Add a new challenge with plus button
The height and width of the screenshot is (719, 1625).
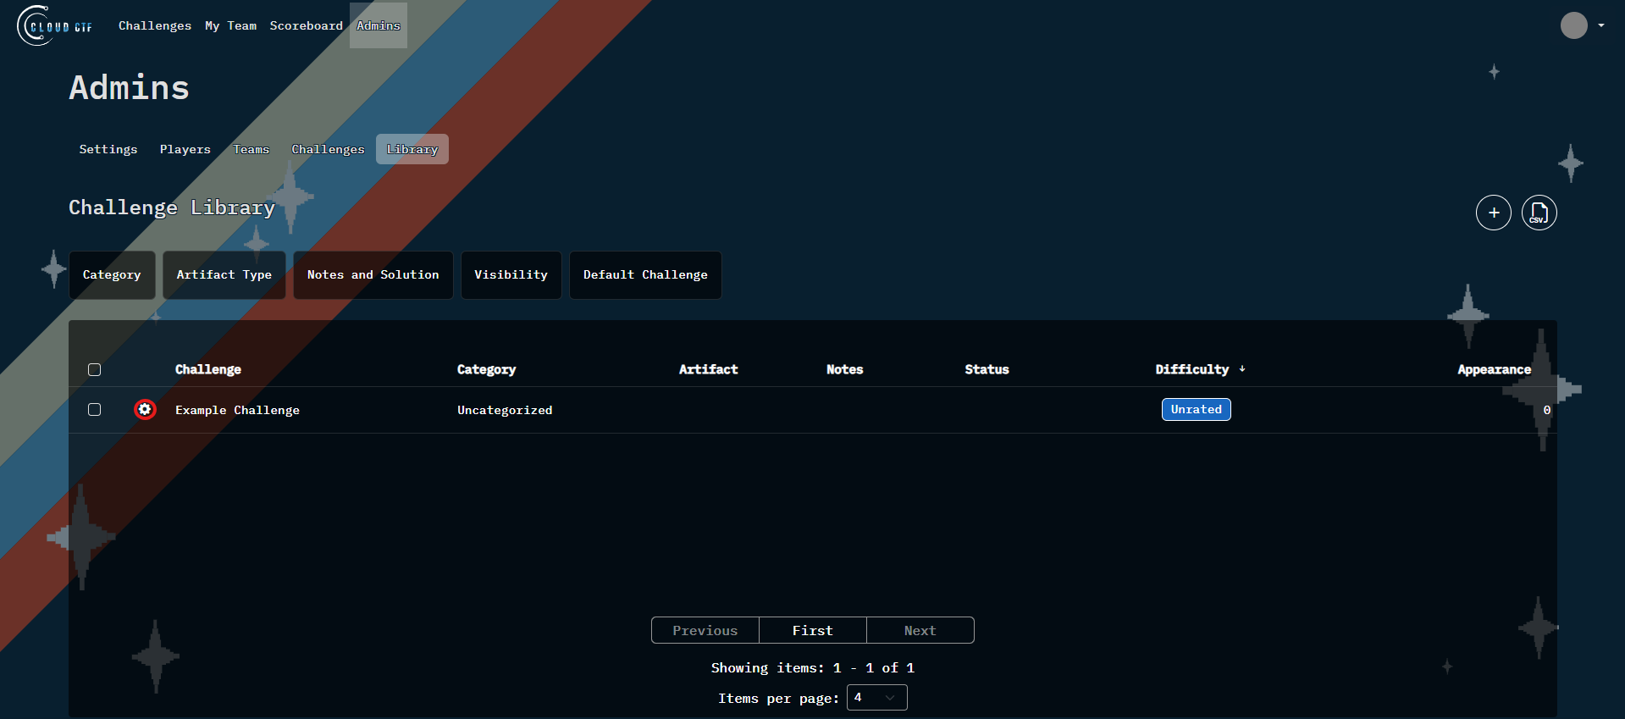point(1493,213)
